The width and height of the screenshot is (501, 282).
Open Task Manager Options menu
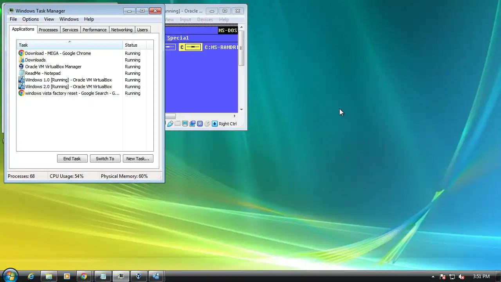tap(31, 19)
